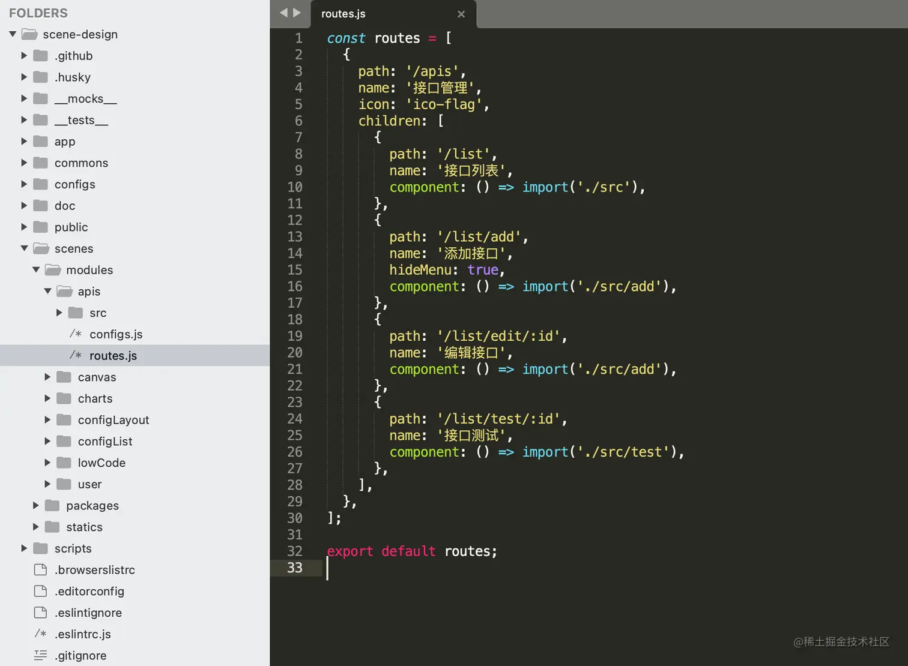This screenshot has width=908, height=666.
Task: Click the '/list/add' path string
Action: (x=479, y=237)
